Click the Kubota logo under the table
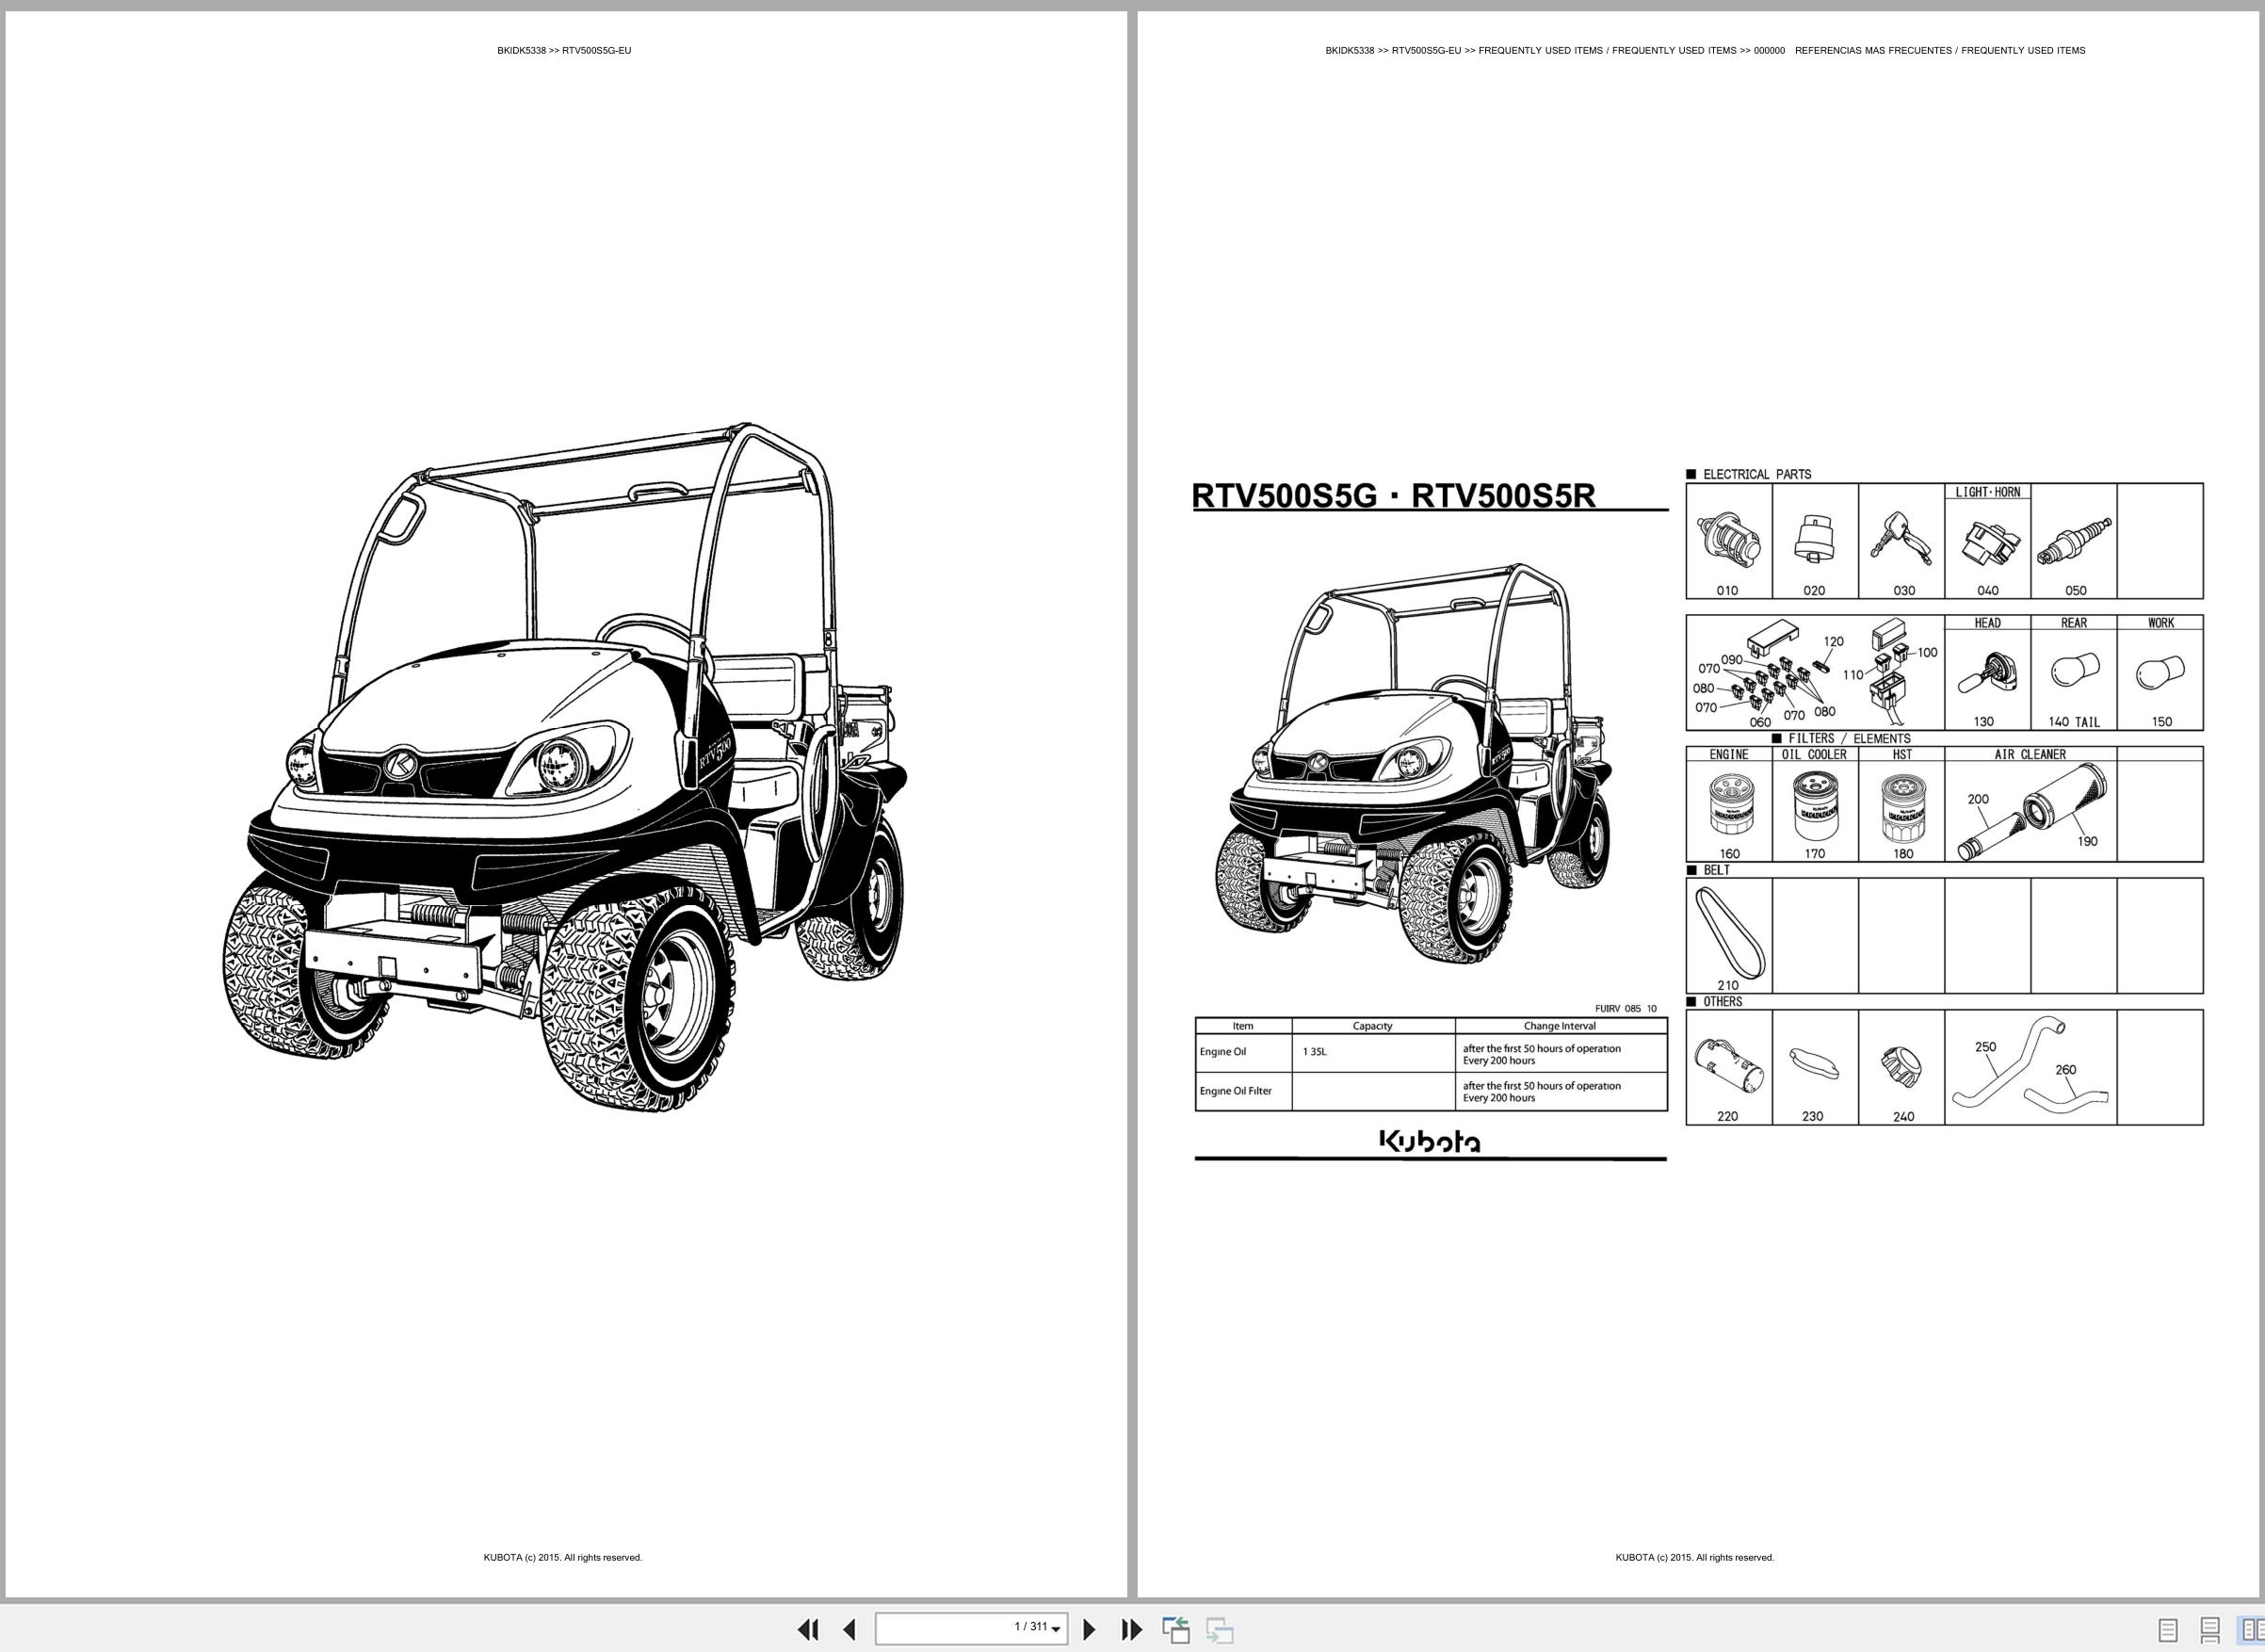The height and width of the screenshot is (1652, 2265). point(1430,1141)
